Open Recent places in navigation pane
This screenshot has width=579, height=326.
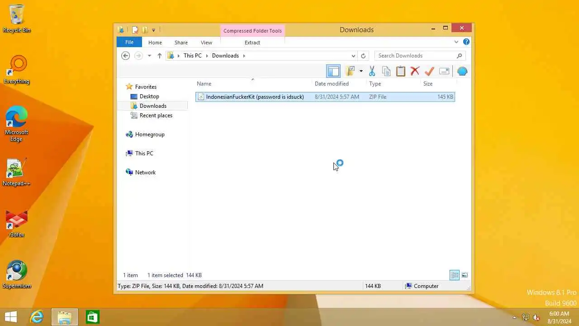coord(156,115)
